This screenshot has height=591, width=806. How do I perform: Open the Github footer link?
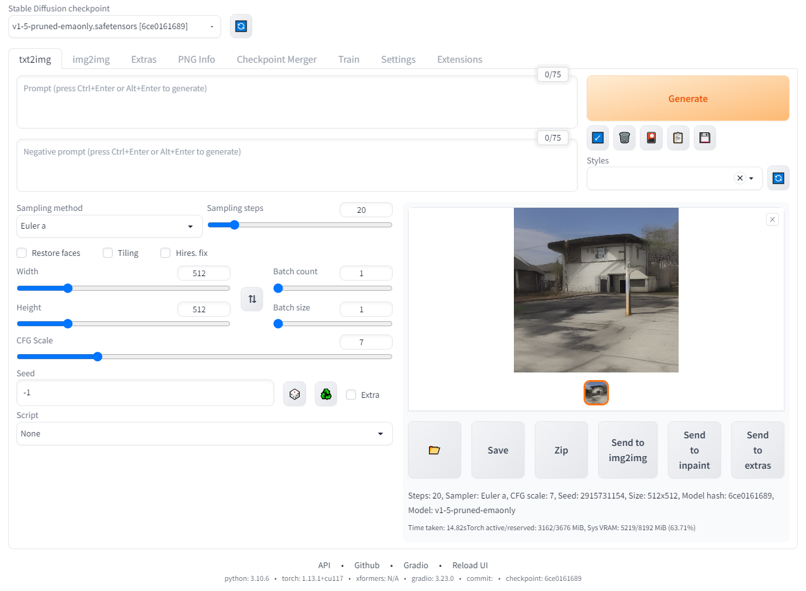pos(367,565)
